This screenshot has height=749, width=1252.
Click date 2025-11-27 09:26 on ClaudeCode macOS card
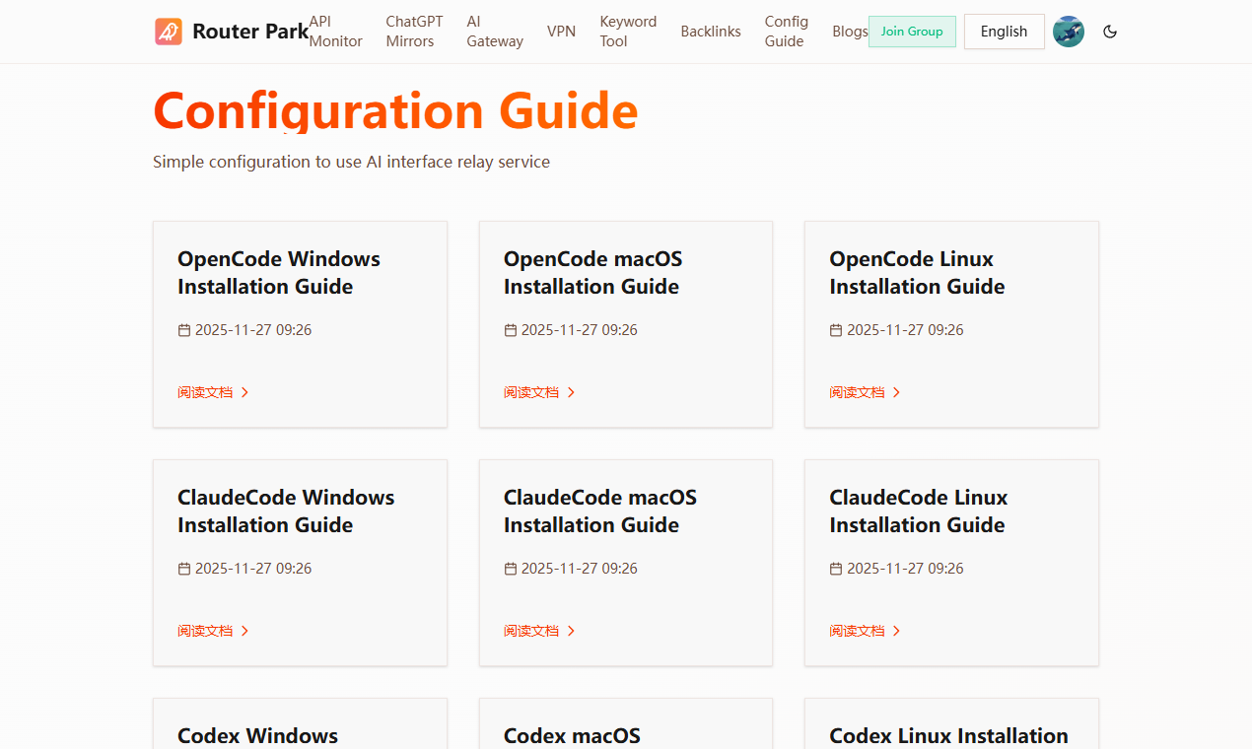[580, 569]
